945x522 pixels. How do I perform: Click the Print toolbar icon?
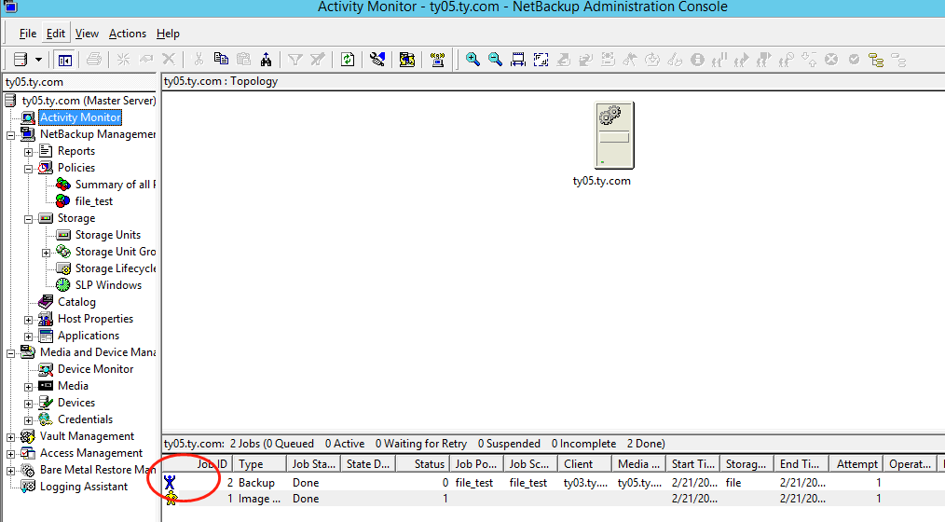pos(94,59)
